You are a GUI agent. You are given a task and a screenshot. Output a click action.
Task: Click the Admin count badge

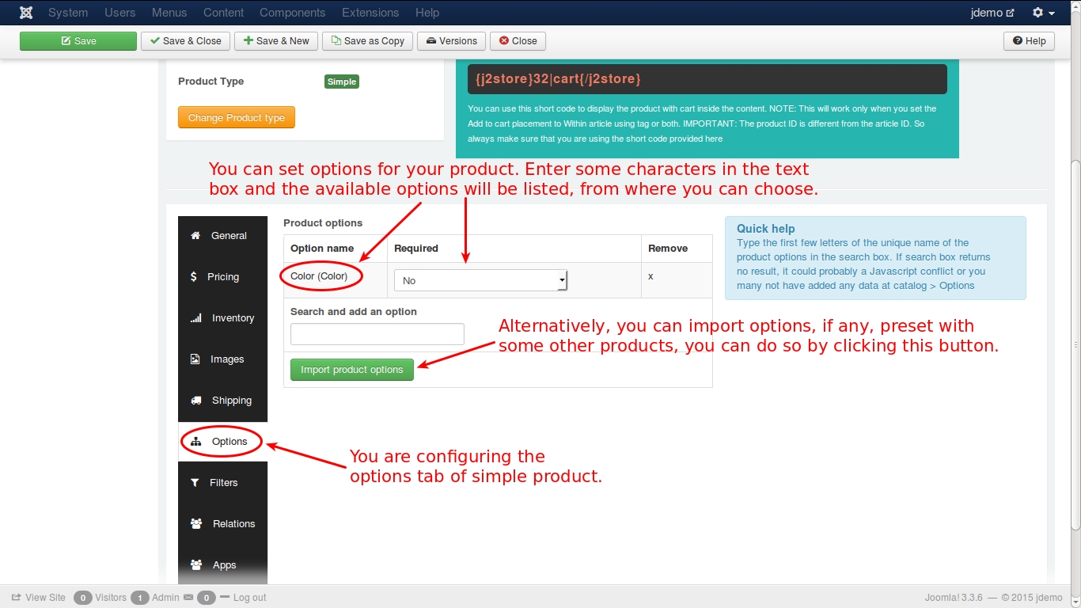point(139,598)
